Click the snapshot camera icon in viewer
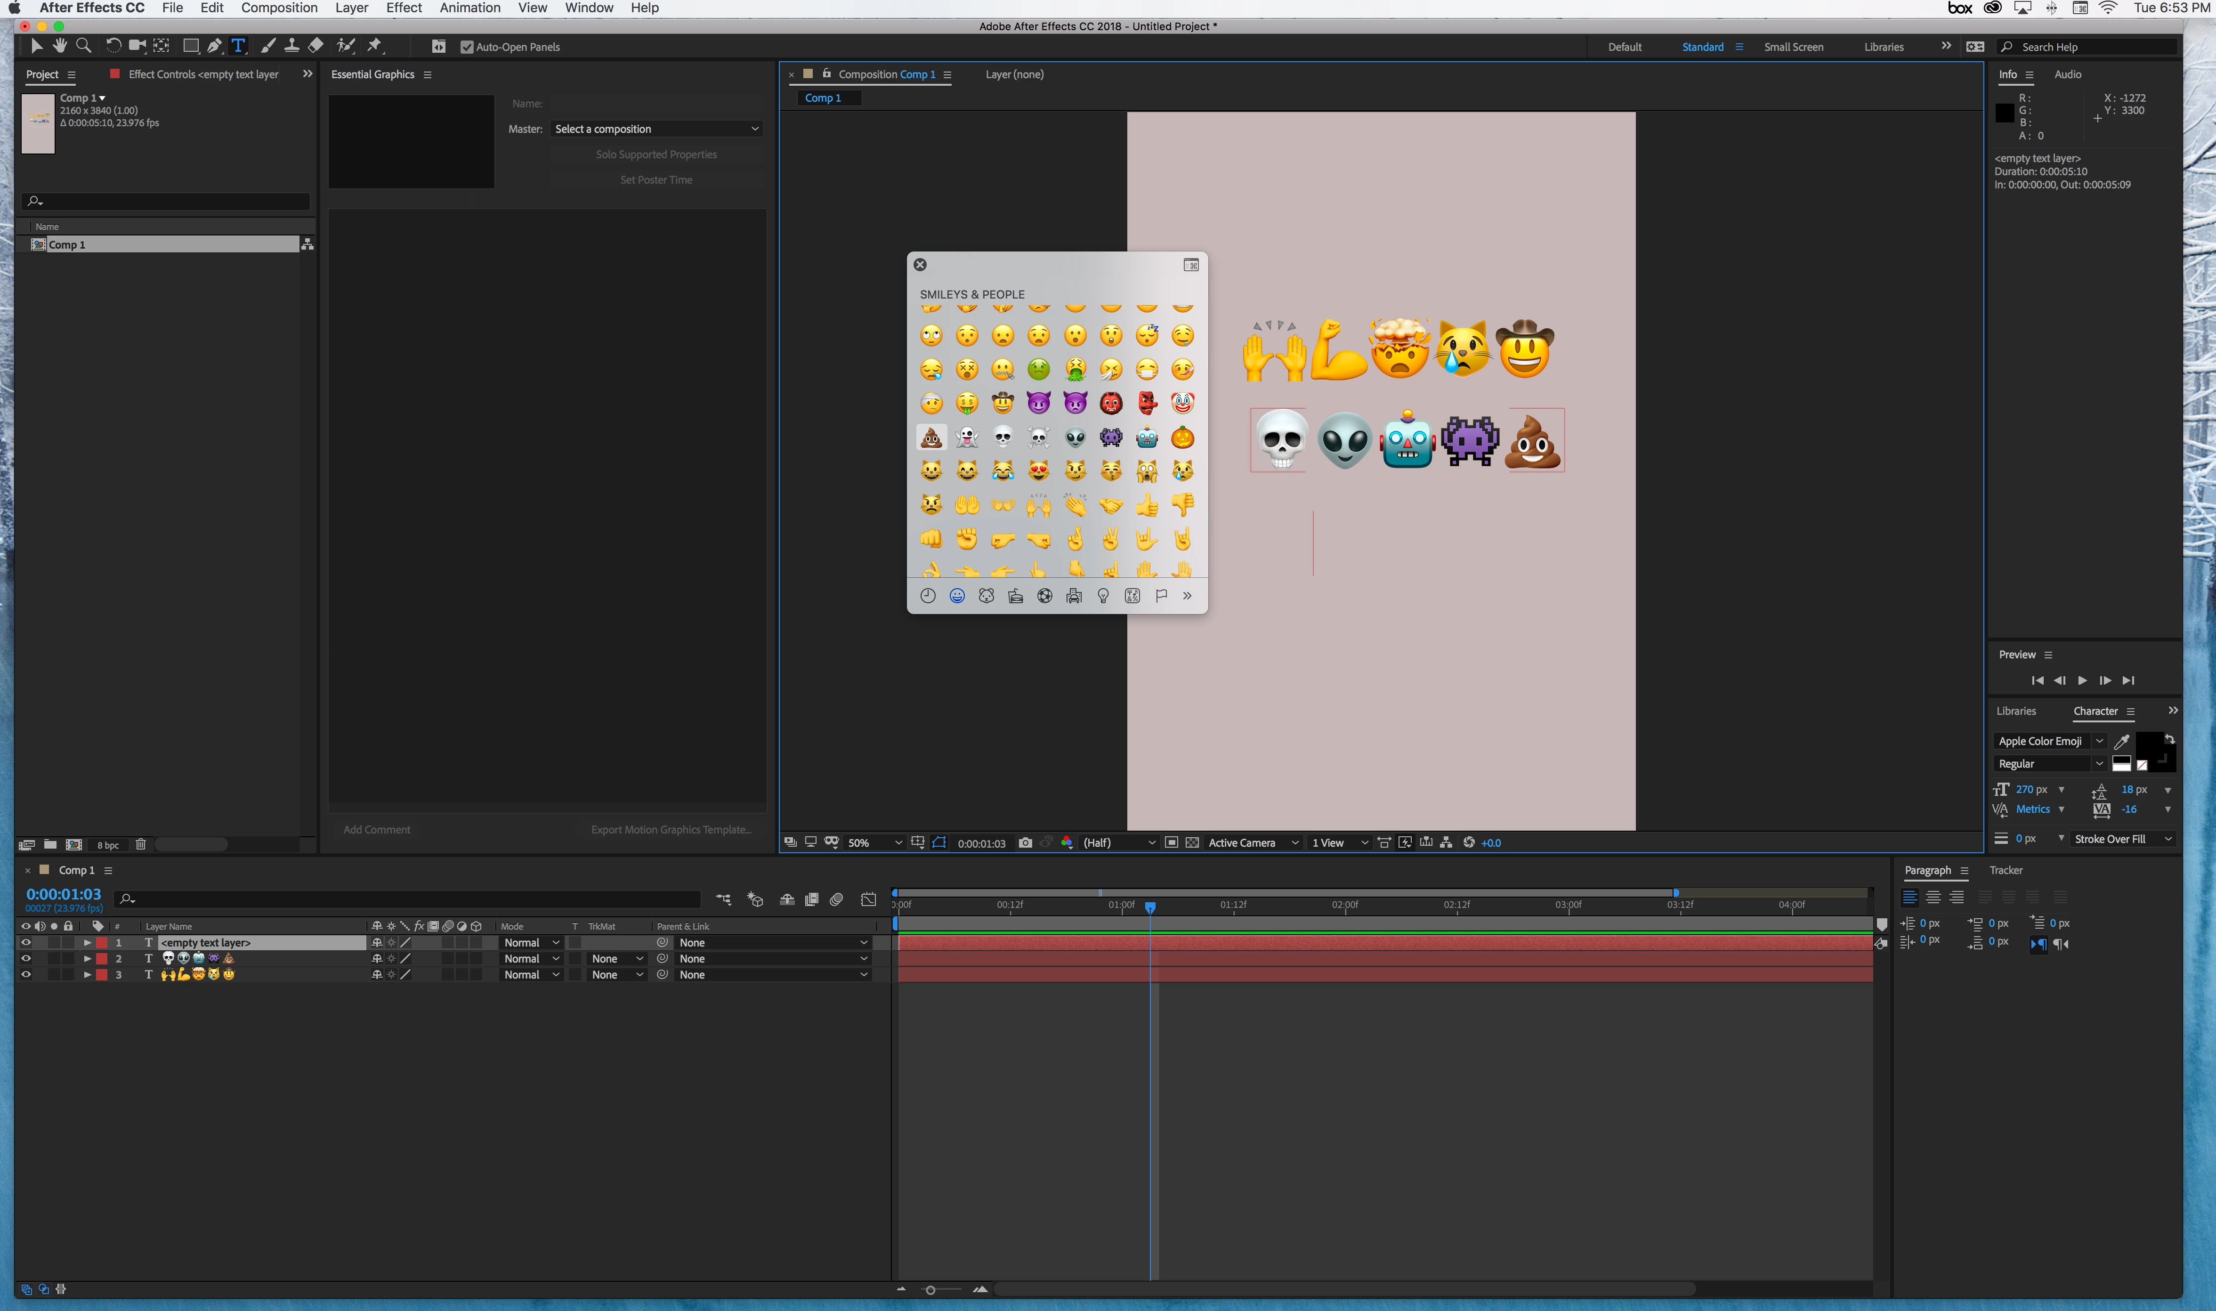Screen dimensions: 2216x1311 click(1025, 843)
